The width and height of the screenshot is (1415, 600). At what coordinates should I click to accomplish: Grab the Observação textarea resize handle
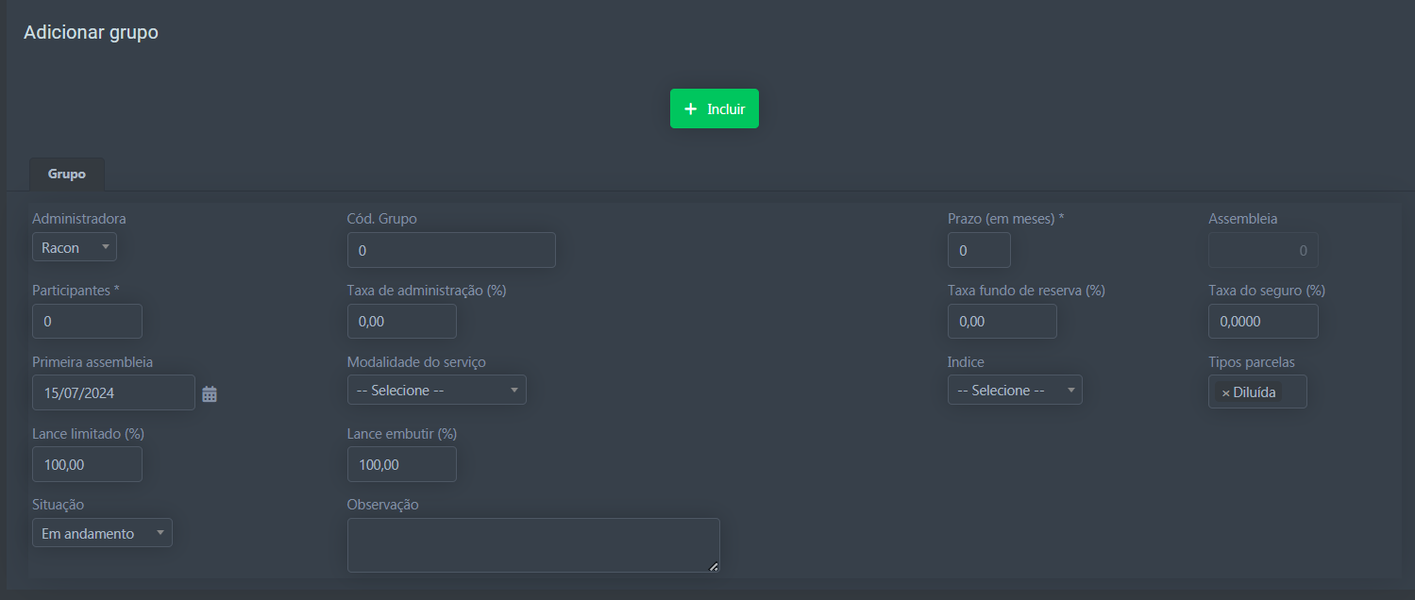[714, 567]
